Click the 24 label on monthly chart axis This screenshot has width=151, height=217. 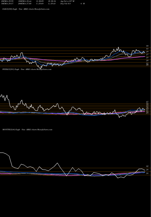pyautogui.click(x=147, y=173)
